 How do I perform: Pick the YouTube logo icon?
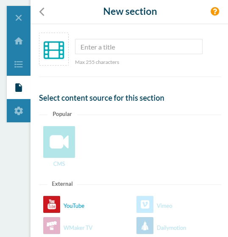tap(52, 204)
